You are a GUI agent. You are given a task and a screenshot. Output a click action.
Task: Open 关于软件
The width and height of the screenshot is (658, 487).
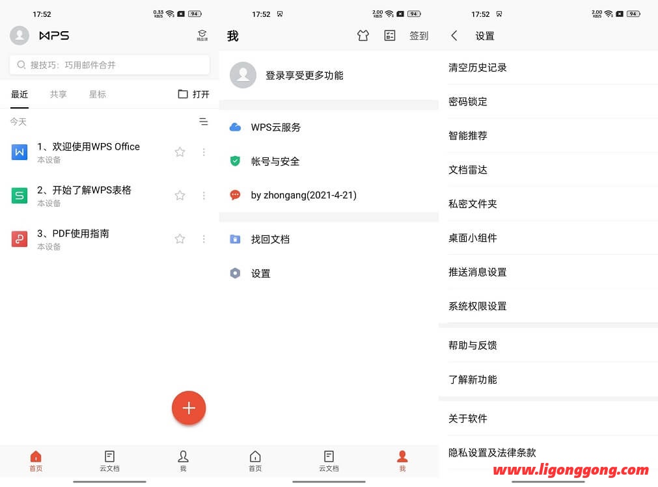[x=549, y=418]
